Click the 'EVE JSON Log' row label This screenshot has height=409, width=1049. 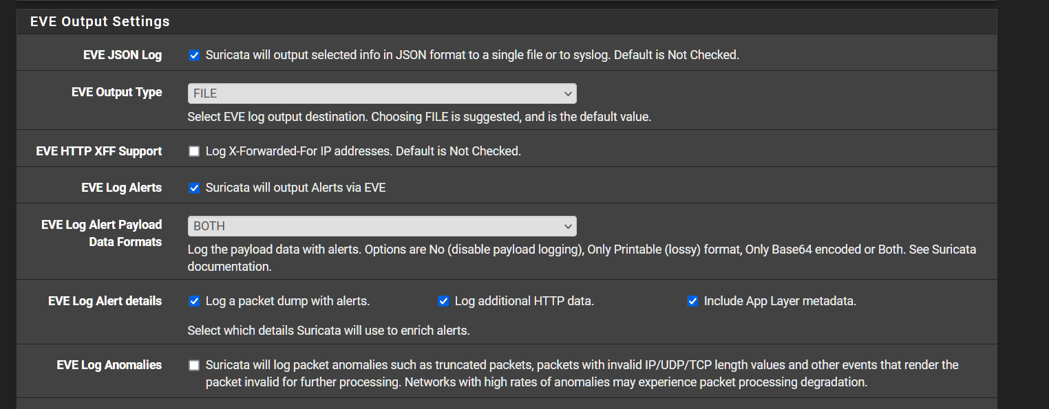click(x=123, y=55)
